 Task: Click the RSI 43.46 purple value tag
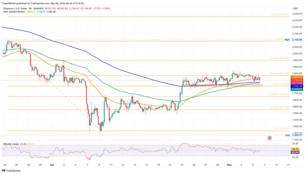[x=295, y=152]
